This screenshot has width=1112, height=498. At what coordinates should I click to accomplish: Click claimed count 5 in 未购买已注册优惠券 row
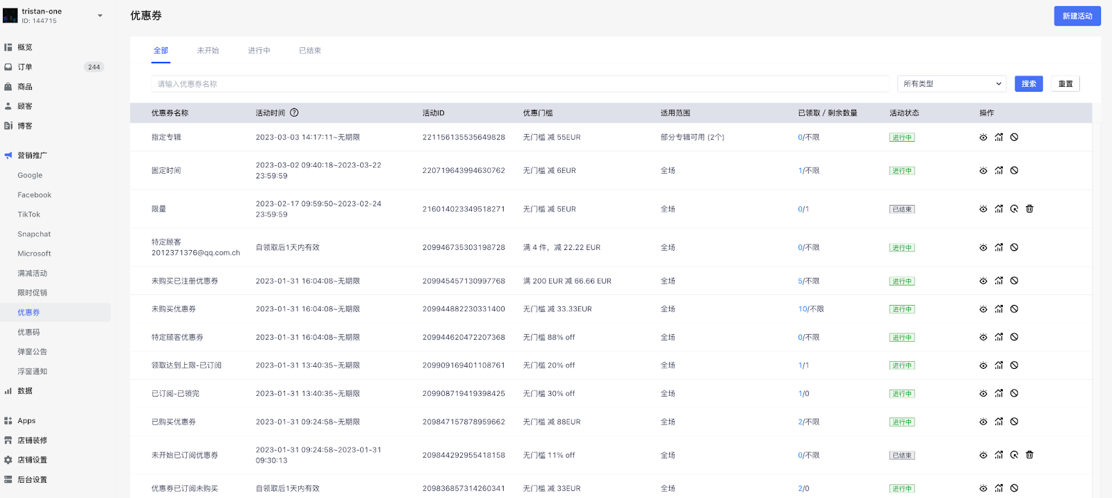800,281
